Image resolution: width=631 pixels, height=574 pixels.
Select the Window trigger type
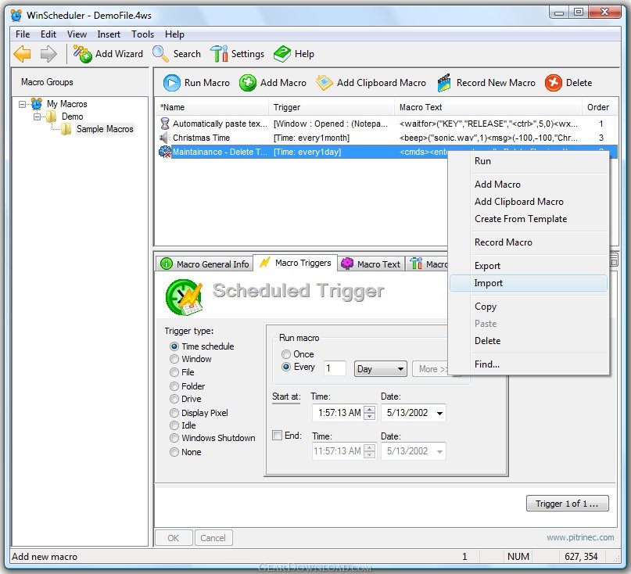pyautogui.click(x=174, y=359)
